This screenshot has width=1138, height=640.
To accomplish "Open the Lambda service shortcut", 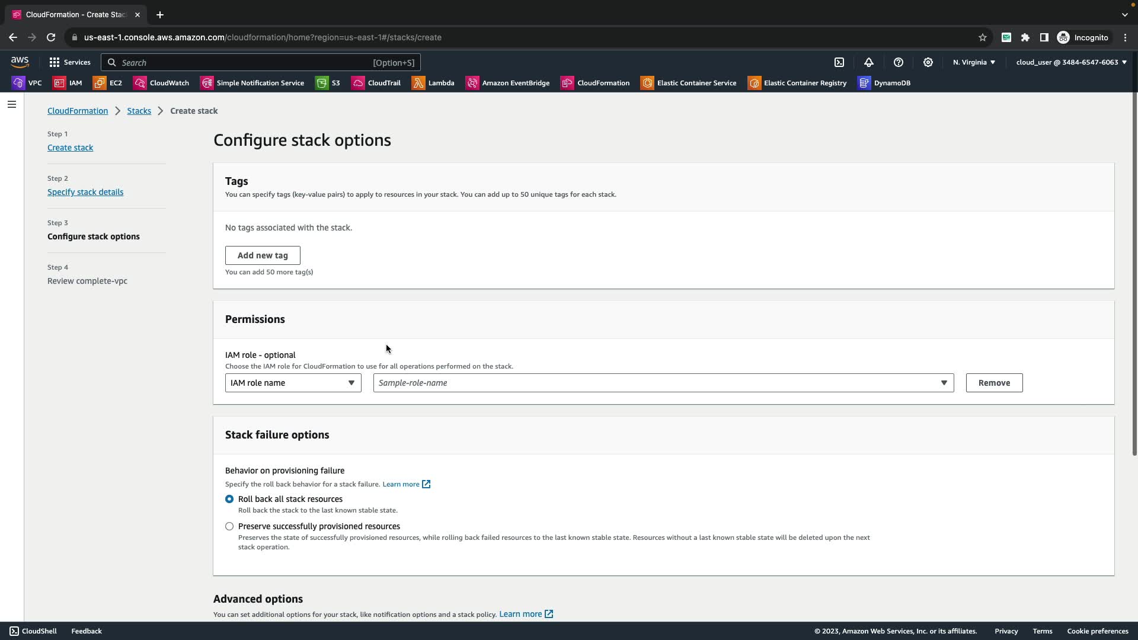I will pos(433,83).
